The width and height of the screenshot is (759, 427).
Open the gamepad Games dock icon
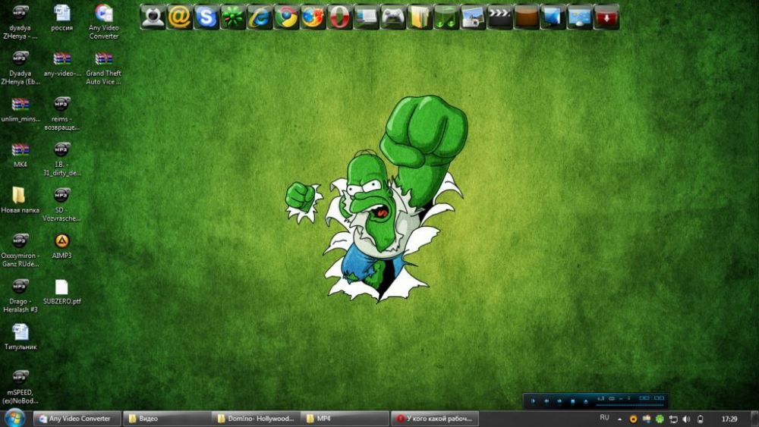[x=392, y=17]
